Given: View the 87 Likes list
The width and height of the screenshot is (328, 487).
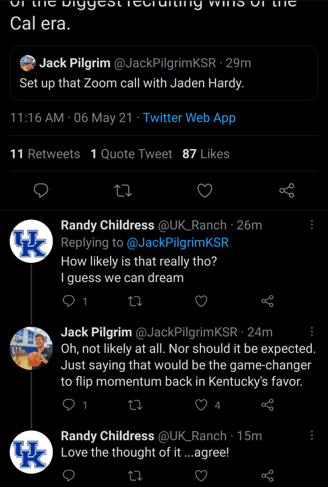Looking at the screenshot, I should [206, 154].
